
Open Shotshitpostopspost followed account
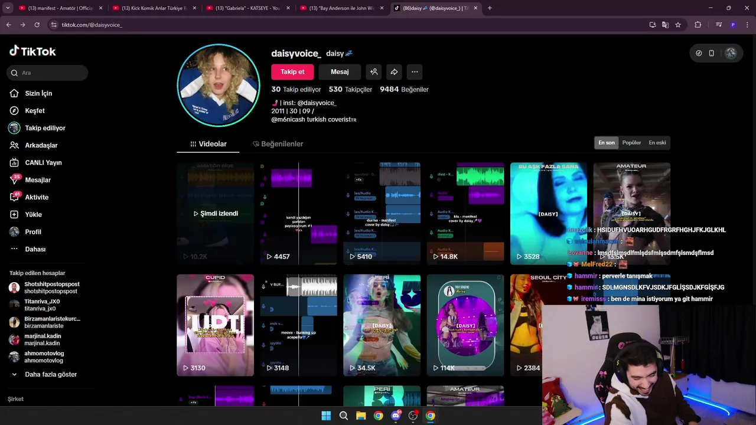pyautogui.click(x=46, y=287)
